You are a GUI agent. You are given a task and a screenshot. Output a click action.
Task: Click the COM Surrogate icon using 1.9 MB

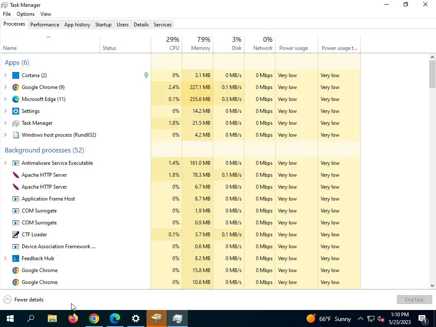16,211
